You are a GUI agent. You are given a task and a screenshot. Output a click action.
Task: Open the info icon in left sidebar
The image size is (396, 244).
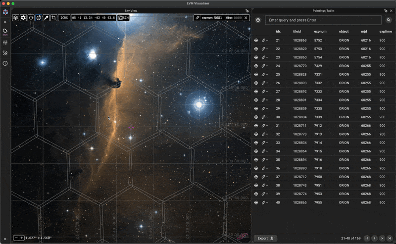5,63
